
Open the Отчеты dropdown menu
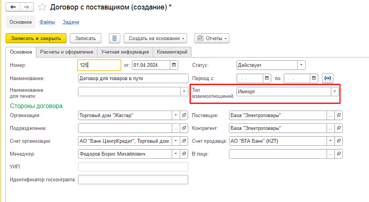(x=212, y=38)
